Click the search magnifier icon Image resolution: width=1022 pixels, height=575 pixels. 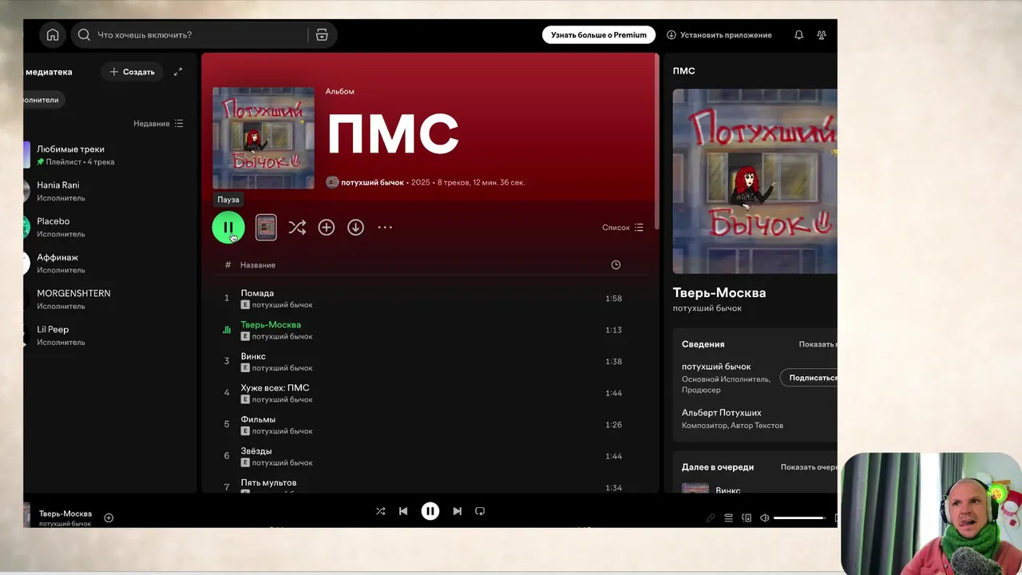pyautogui.click(x=84, y=35)
